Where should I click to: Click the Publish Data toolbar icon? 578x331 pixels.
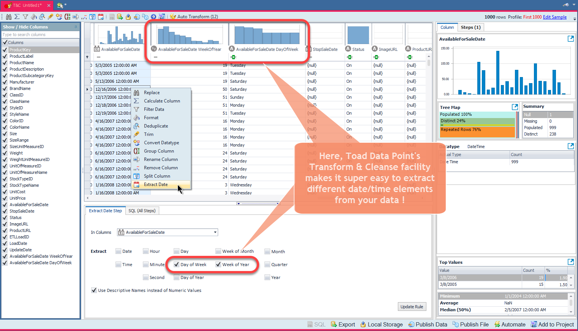[x=137, y=17]
